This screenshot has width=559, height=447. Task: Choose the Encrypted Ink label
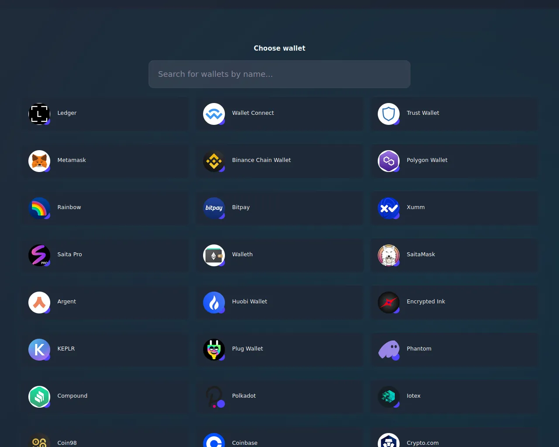(x=426, y=301)
